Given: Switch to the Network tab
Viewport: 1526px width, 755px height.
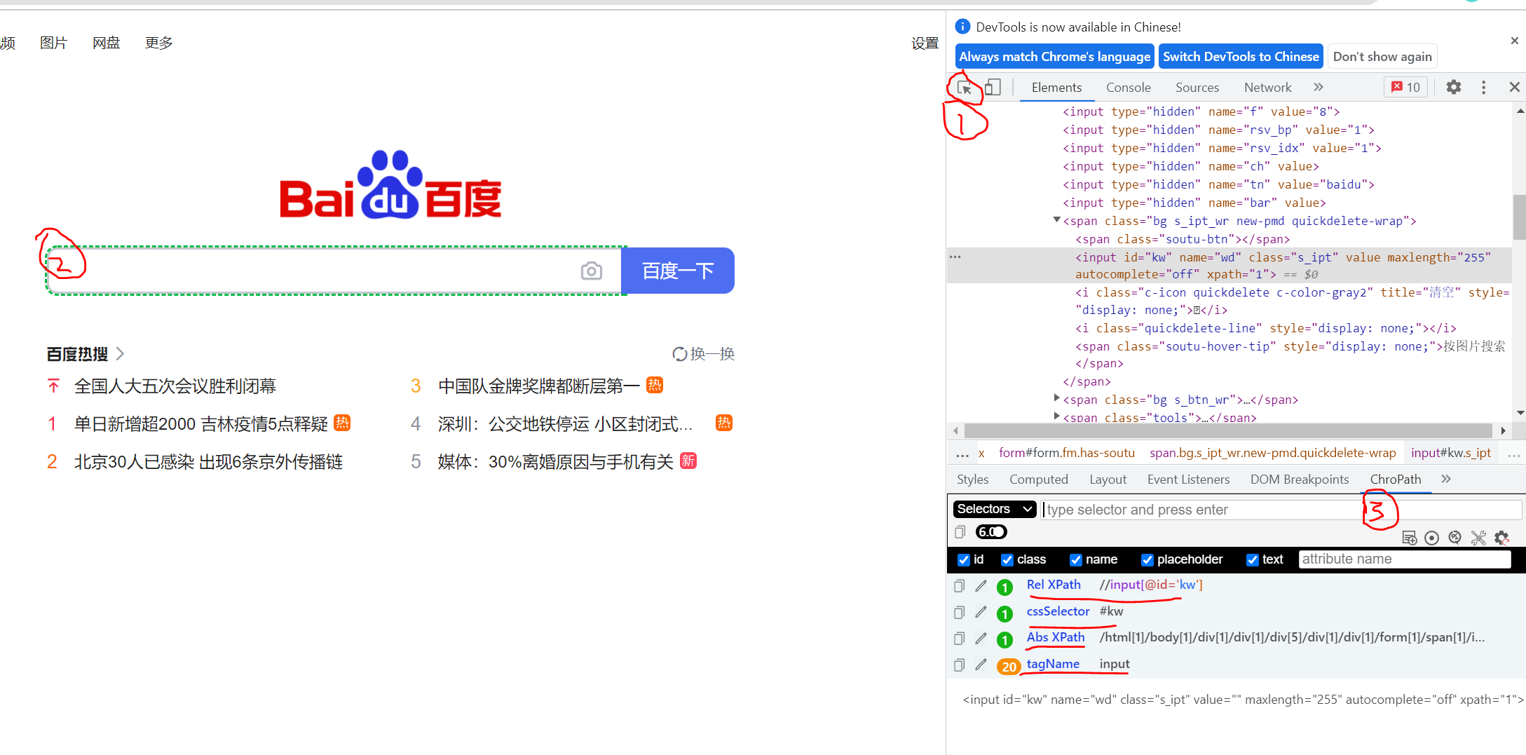Looking at the screenshot, I should pos(1268,88).
